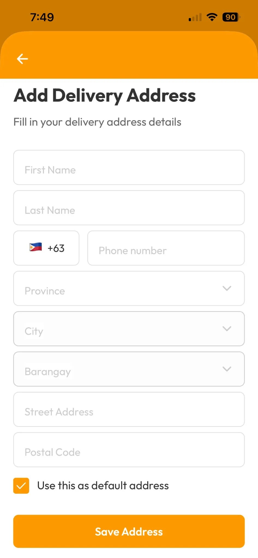Uncheck the default address checkbox

point(21,486)
